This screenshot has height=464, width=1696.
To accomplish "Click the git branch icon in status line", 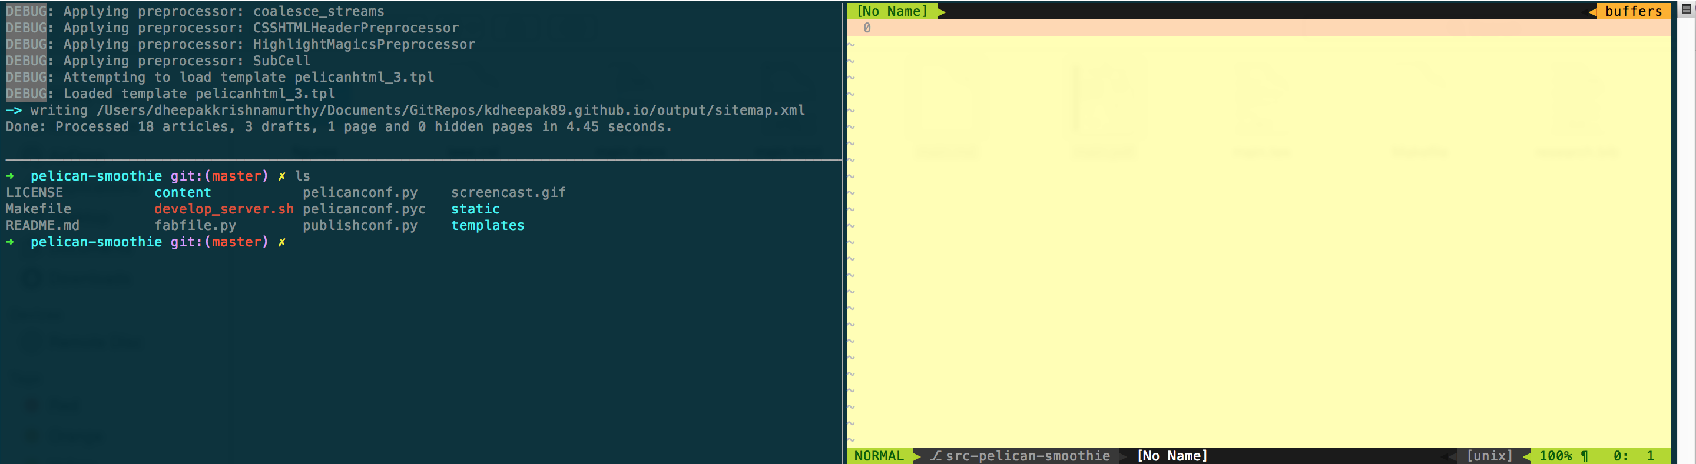I will click(x=936, y=455).
